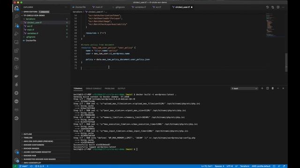The image size is (300, 168).
Task: Click Ln 72, Col 1 in status bar
Action: (207, 166)
